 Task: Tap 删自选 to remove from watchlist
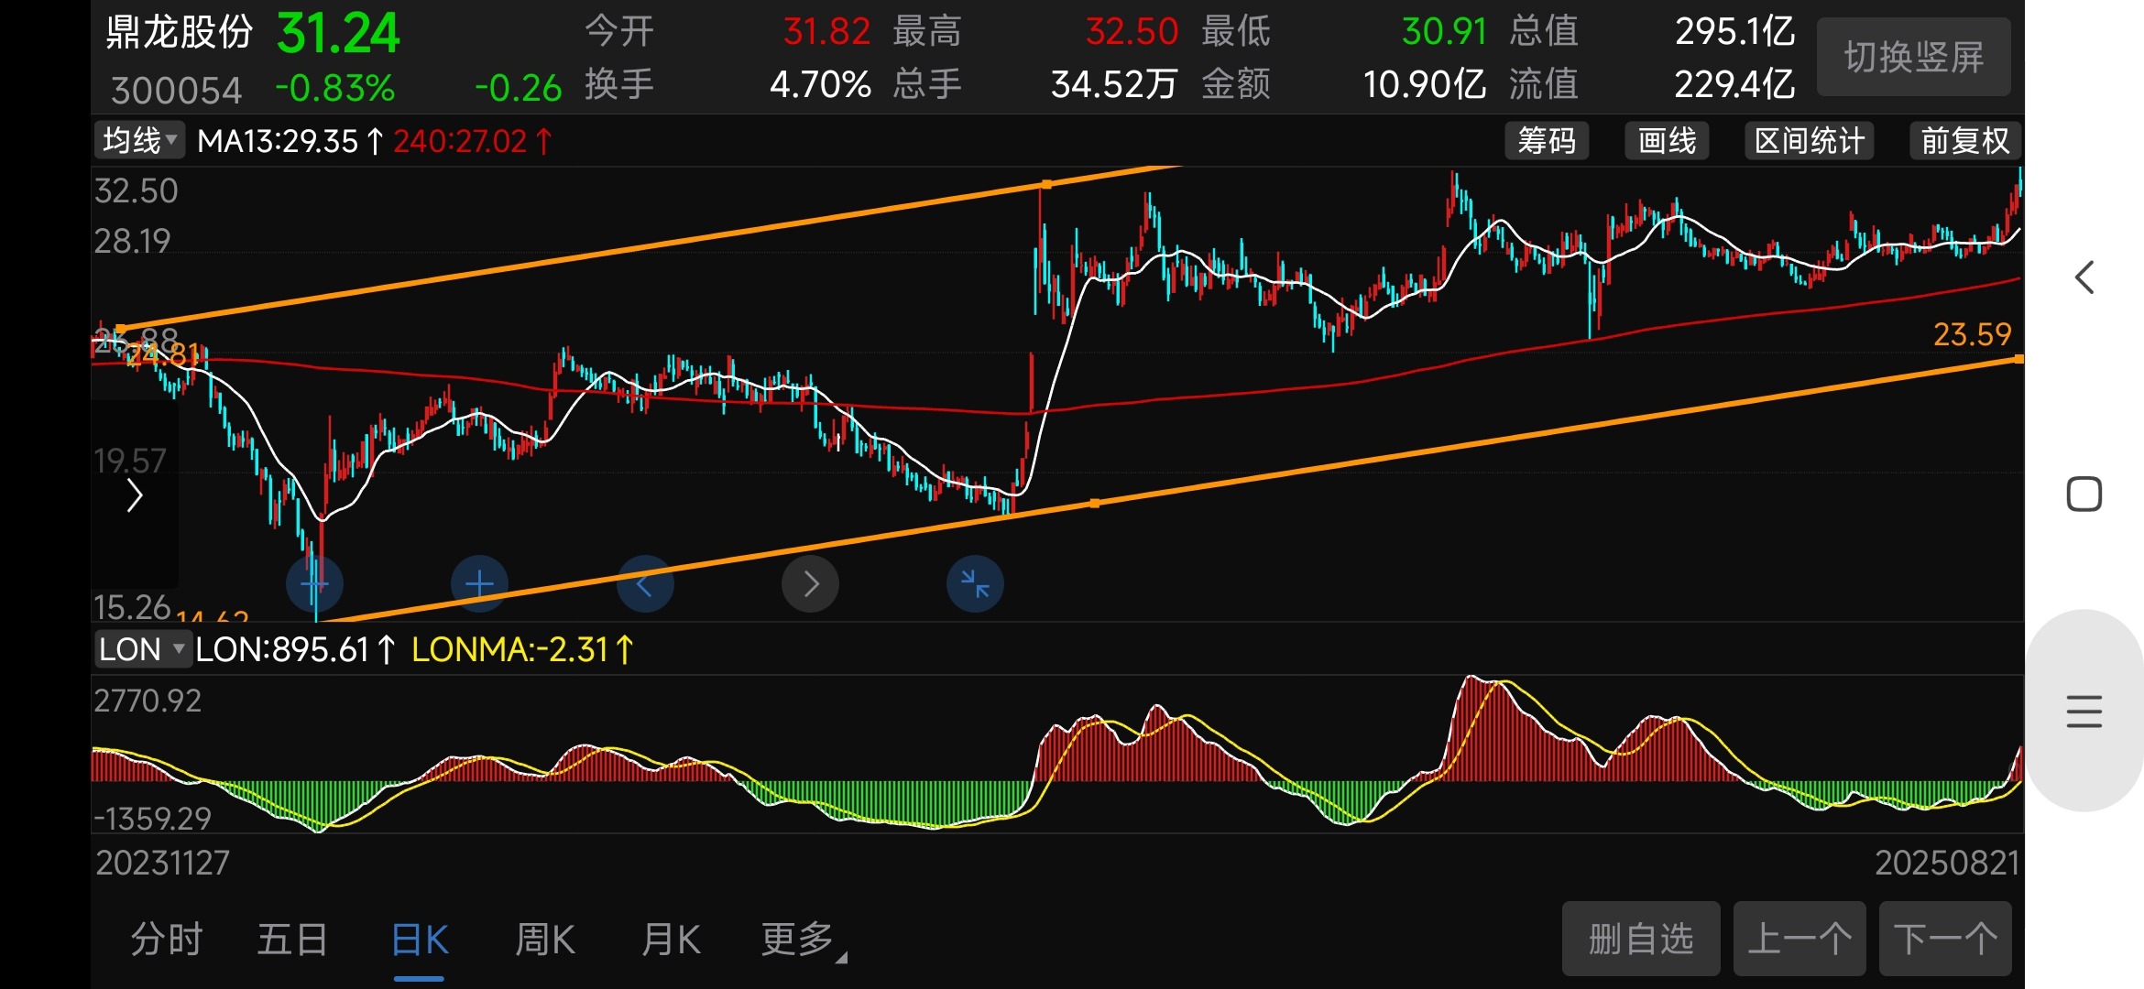(1641, 939)
